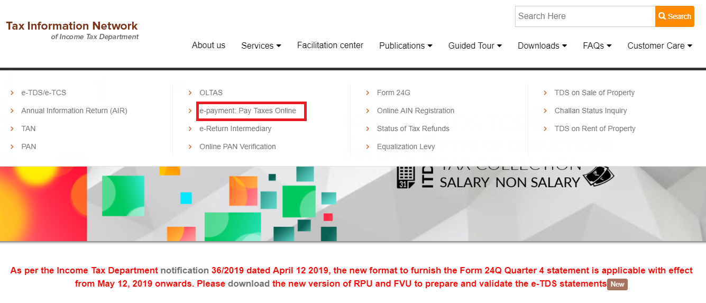Open Online PAN Verification
Screen dimensions: 706x303
click(x=237, y=146)
